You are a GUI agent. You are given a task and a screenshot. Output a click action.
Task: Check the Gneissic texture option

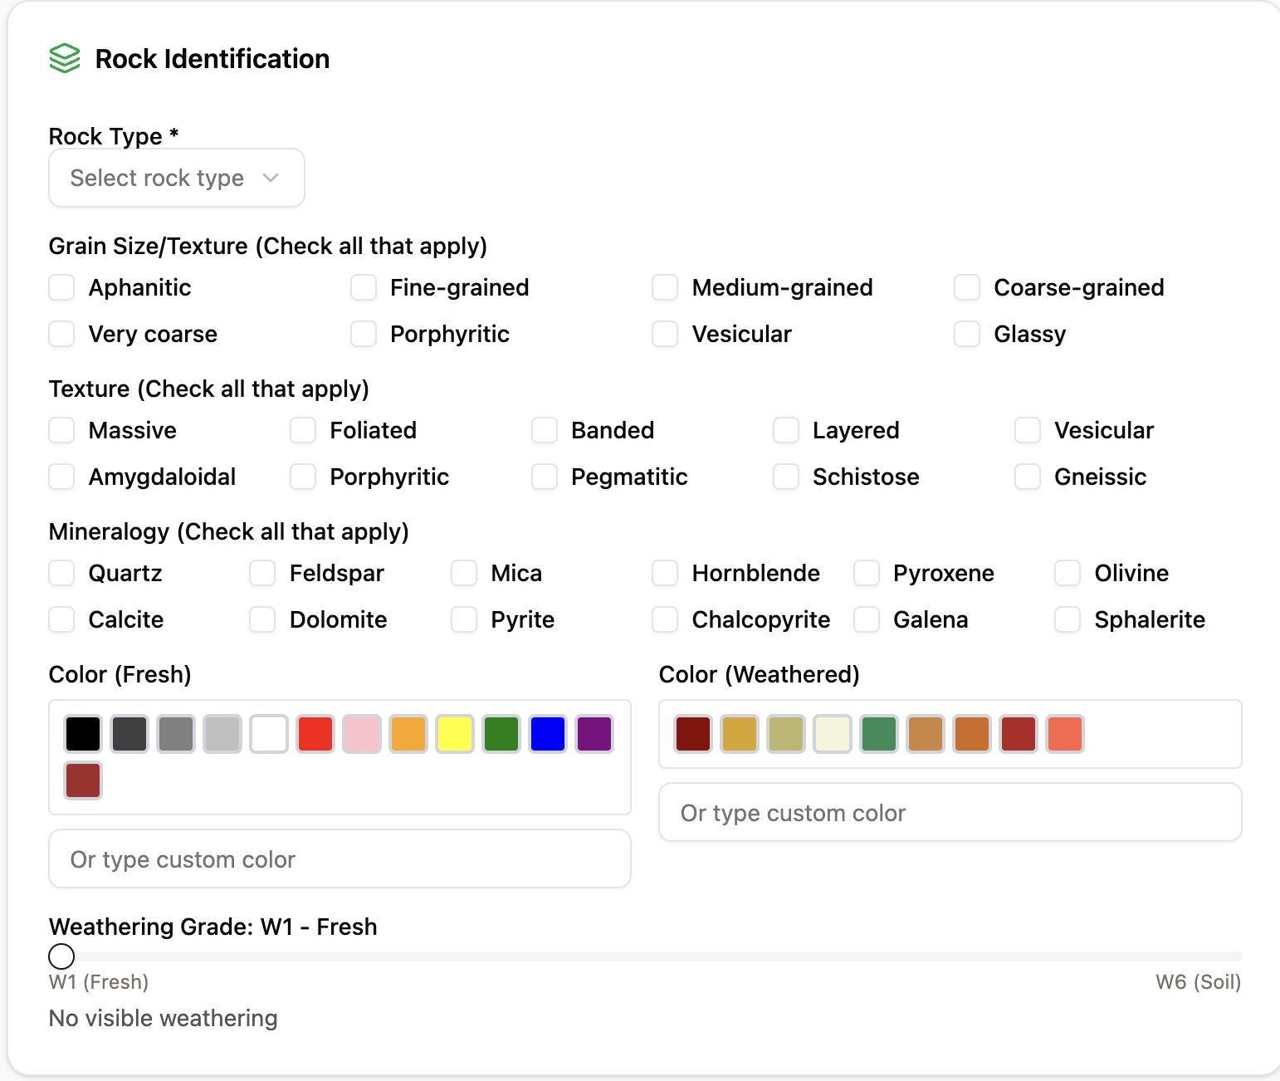(x=1028, y=477)
